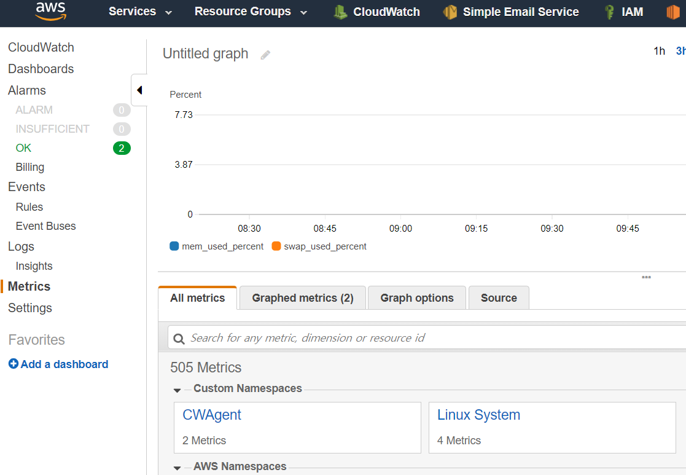686x475 pixels.
Task: Collapse the AWS Namespaces section
Action: pyautogui.click(x=177, y=468)
